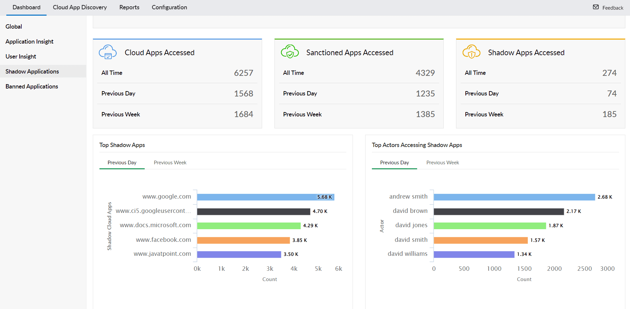Click the www.facebook.com label
This screenshot has width=630, height=309.
click(x=163, y=239)
